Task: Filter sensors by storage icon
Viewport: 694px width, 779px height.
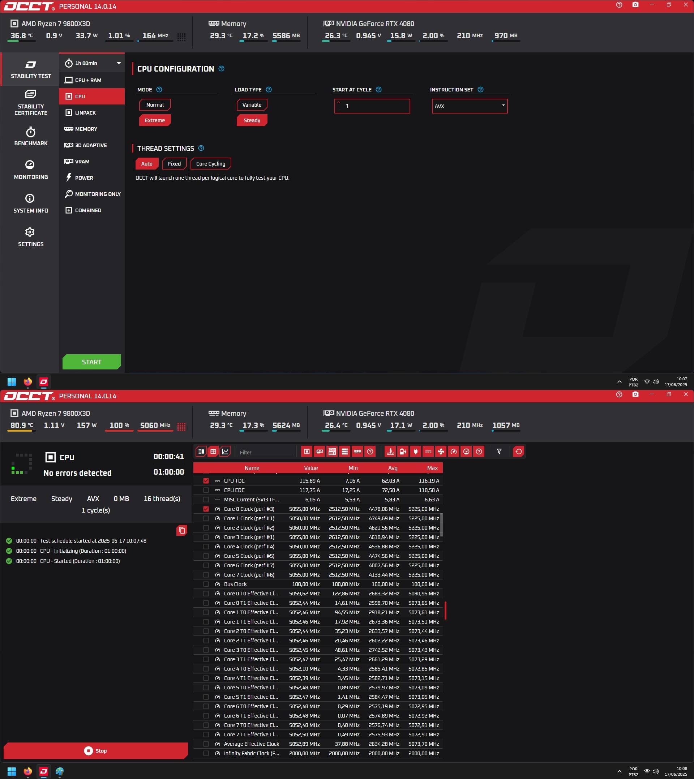Action: [345, 451]
